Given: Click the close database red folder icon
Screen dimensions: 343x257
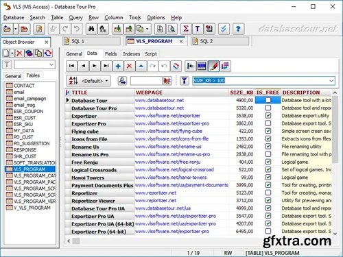Looking at the screenshot, I should click(24, 29).
